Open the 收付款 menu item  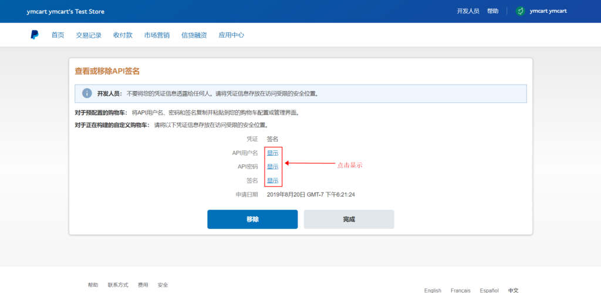click(123, 35)
